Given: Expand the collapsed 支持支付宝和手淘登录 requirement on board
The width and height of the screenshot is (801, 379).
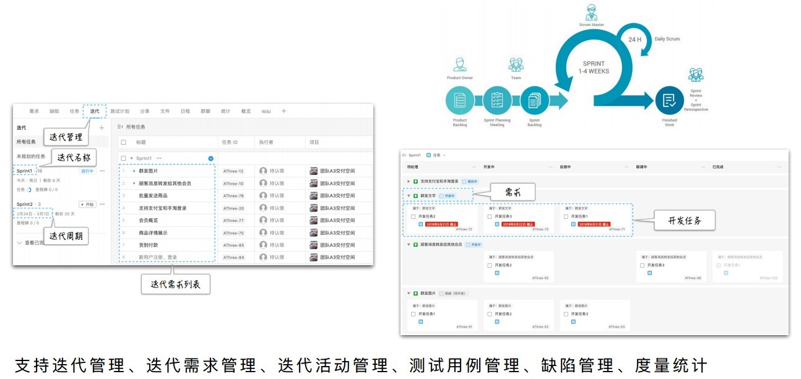Looking at the screenshot, I should pos(409,181).
